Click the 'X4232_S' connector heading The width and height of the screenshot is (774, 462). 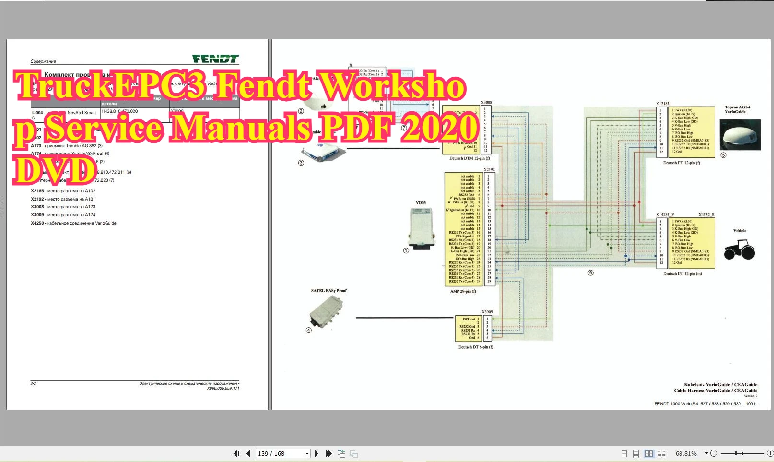(706, 215)
